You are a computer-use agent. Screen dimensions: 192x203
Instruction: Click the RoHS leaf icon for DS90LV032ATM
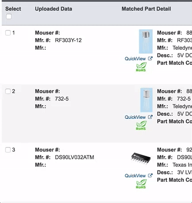141,184
